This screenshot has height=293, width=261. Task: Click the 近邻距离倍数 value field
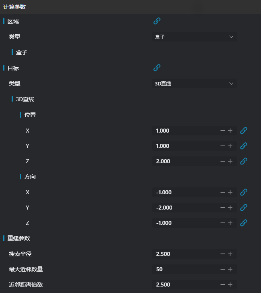coord(186,285)
